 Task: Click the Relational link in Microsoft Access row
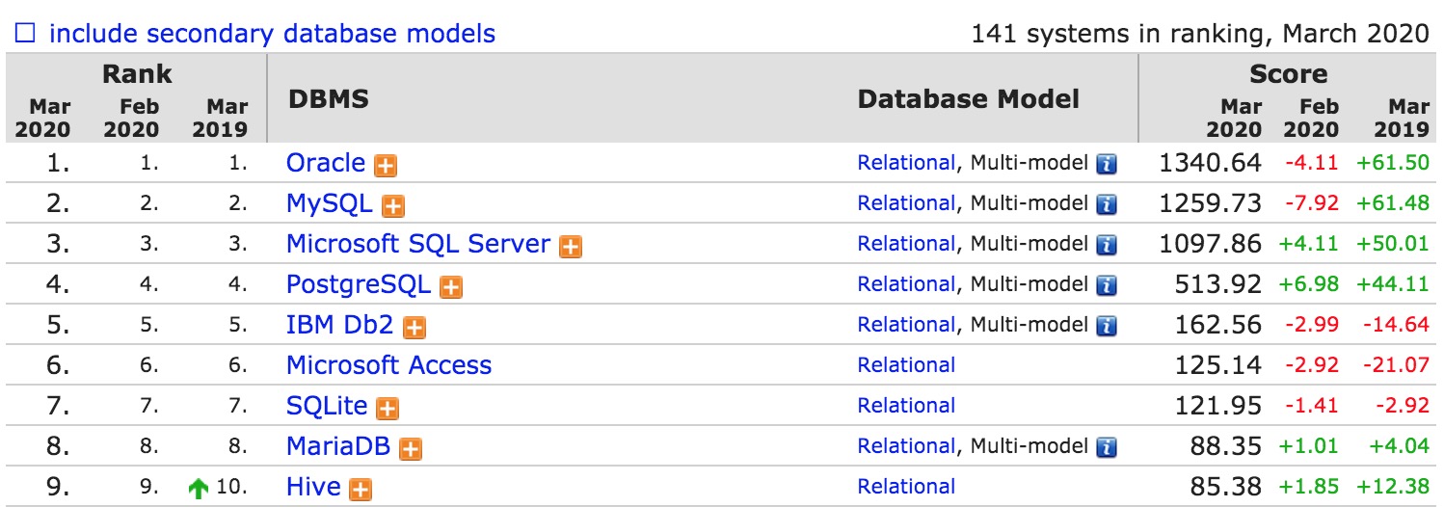point(906,366)
